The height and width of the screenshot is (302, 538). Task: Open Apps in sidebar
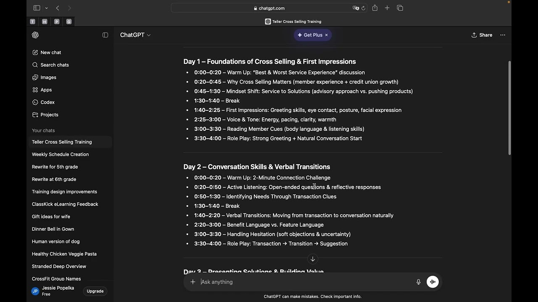[42, 90]
